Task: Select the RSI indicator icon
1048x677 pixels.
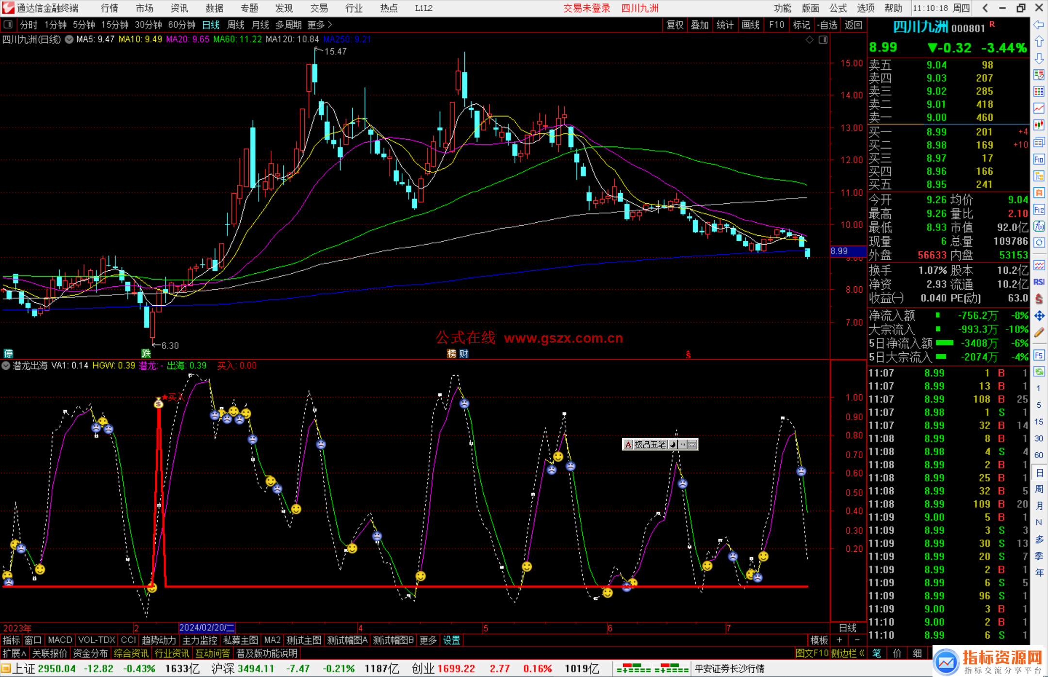Action: (x=1039, y=282)
